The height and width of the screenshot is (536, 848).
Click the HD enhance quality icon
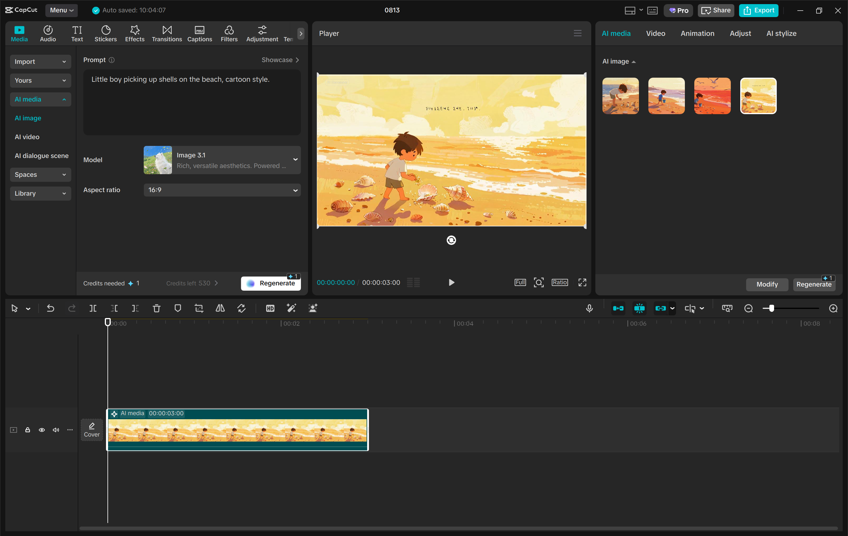[270, 308]
